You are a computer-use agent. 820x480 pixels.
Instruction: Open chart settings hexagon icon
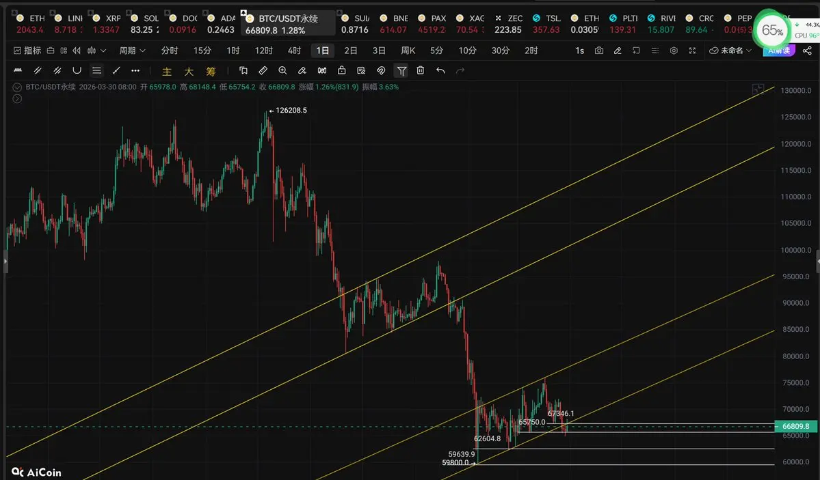[x=674, y=51]
